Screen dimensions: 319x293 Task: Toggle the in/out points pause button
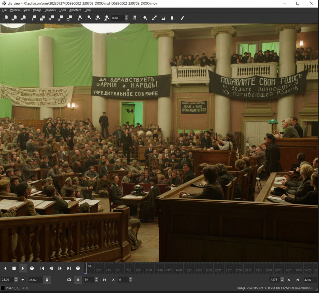click(x=78, y=280)
